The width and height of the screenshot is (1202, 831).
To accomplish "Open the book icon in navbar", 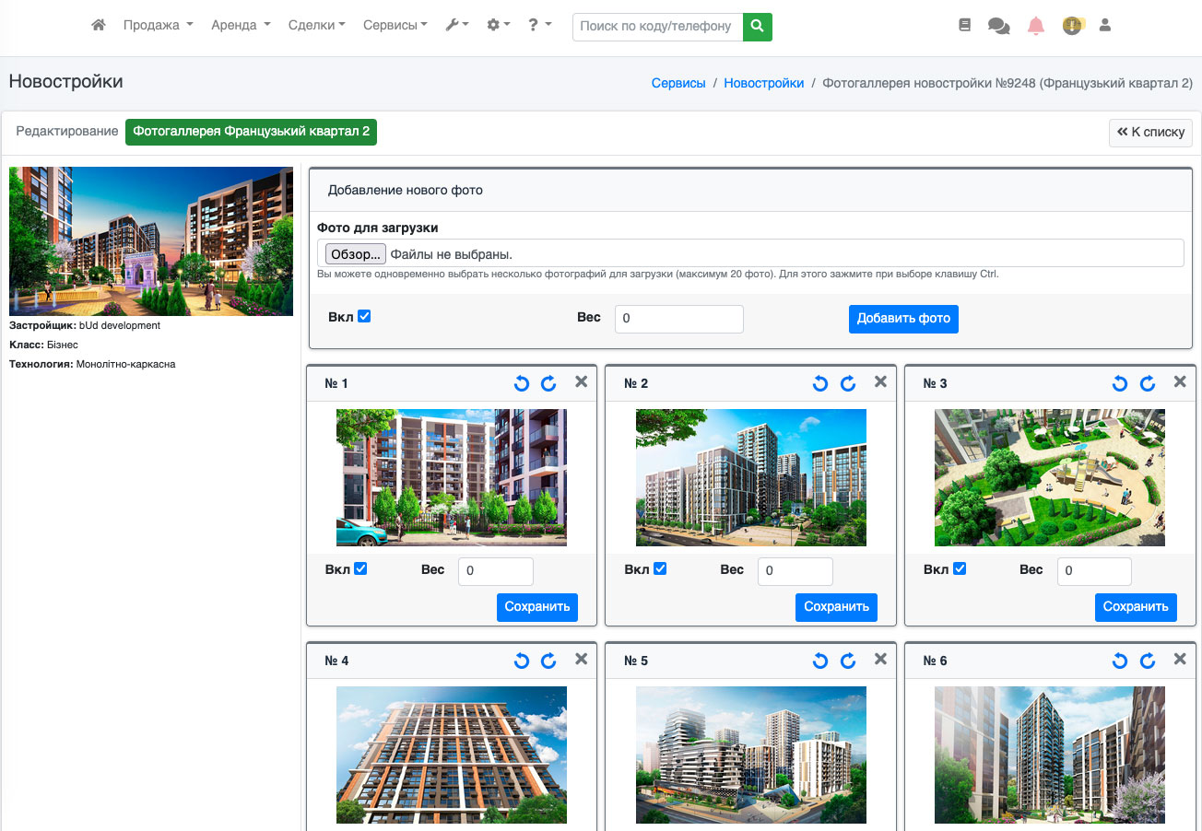I will pos(965,26).
